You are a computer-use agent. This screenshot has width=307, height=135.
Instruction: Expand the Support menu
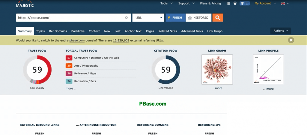click(x=186, y=3)
